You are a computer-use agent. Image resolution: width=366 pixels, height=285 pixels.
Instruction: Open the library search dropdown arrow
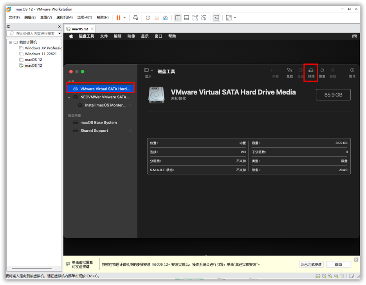pyautogui.click(x=59, y=34)
